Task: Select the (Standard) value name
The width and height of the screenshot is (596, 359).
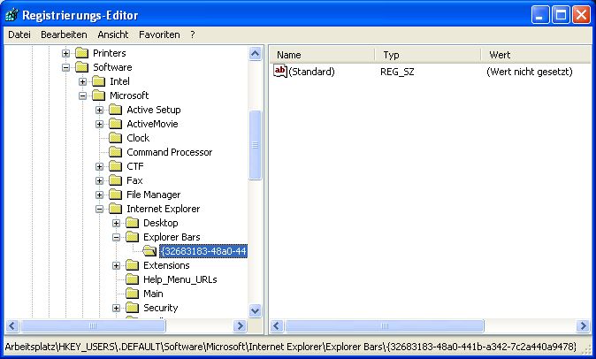Action: tap(311, 72)
